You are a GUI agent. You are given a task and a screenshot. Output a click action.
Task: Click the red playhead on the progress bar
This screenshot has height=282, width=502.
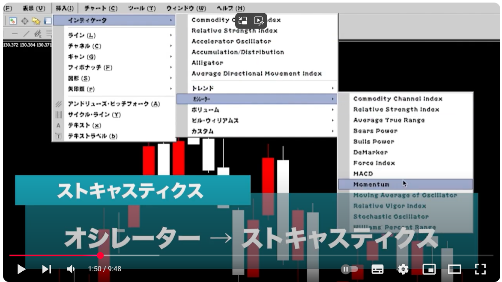(100, 255)
